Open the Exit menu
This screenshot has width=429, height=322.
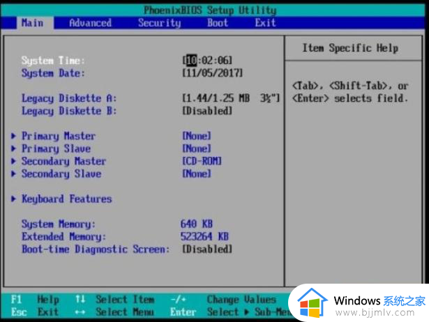tap(265, 23)
